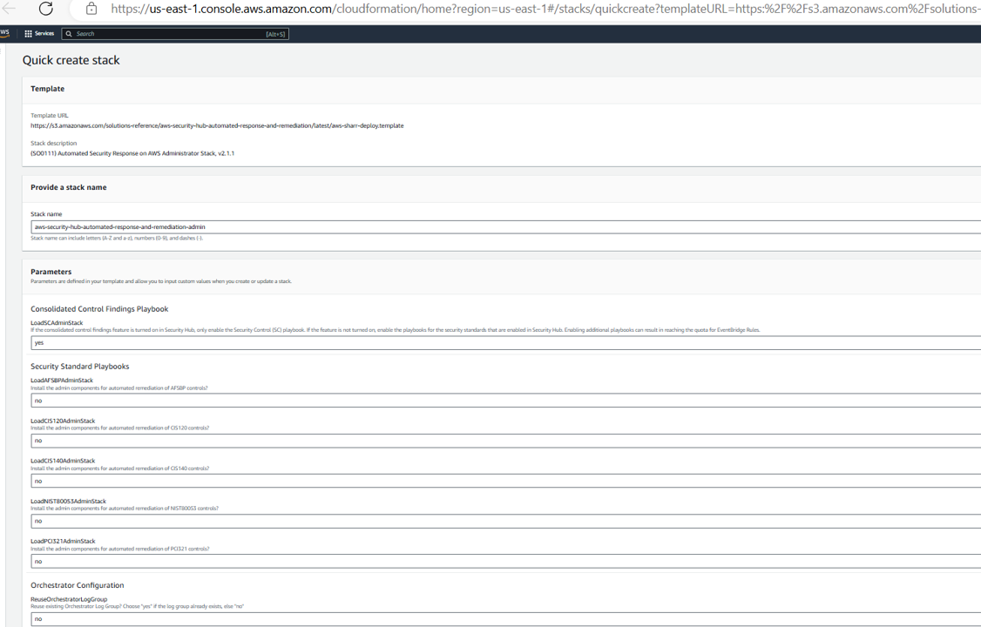The height and width of the screenshot is (627, 981).
Task: Click the 'Stack description' label
Action: [54, 143]
